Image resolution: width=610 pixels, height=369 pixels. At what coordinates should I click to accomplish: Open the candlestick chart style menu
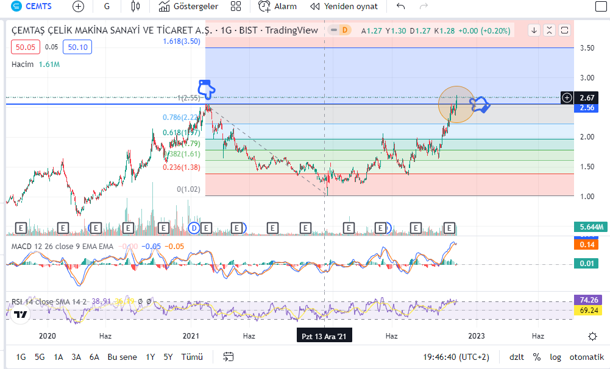tap(135, 6)
